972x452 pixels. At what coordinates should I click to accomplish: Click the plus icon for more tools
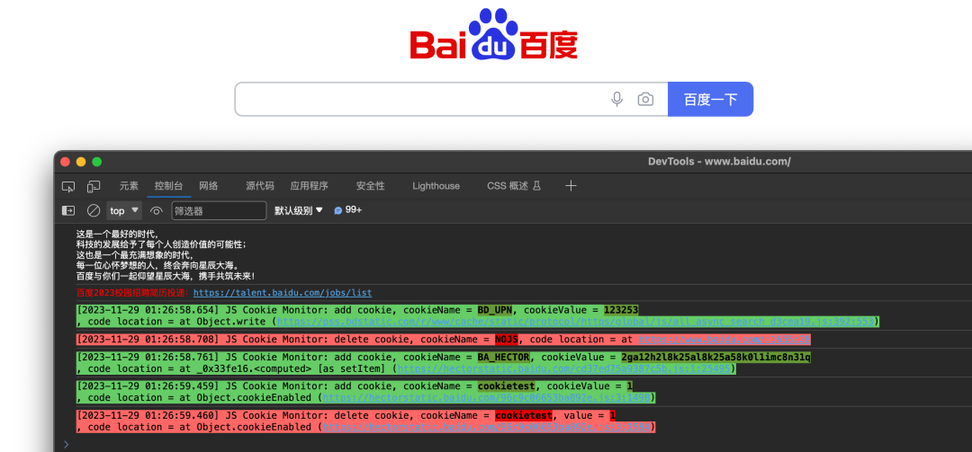[571, 186]
